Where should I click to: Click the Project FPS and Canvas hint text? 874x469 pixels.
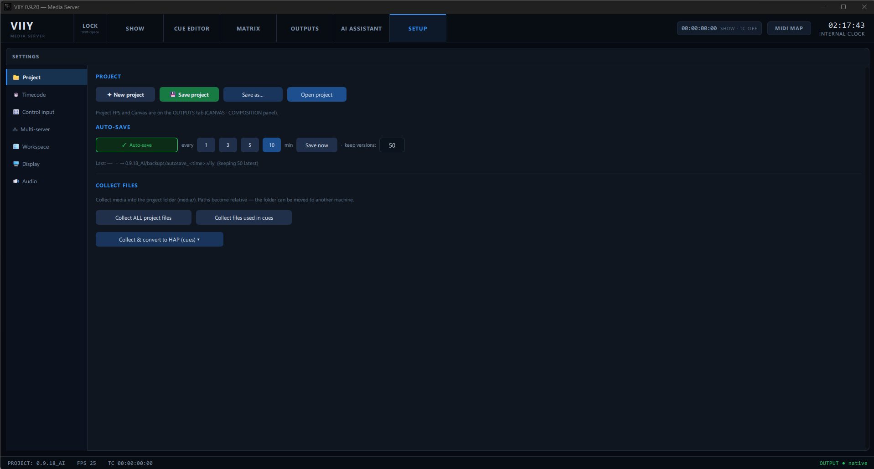[x=187, y=113]
